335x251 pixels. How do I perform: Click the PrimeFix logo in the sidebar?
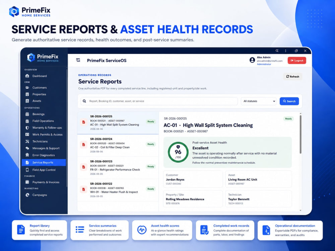[43, 58]
